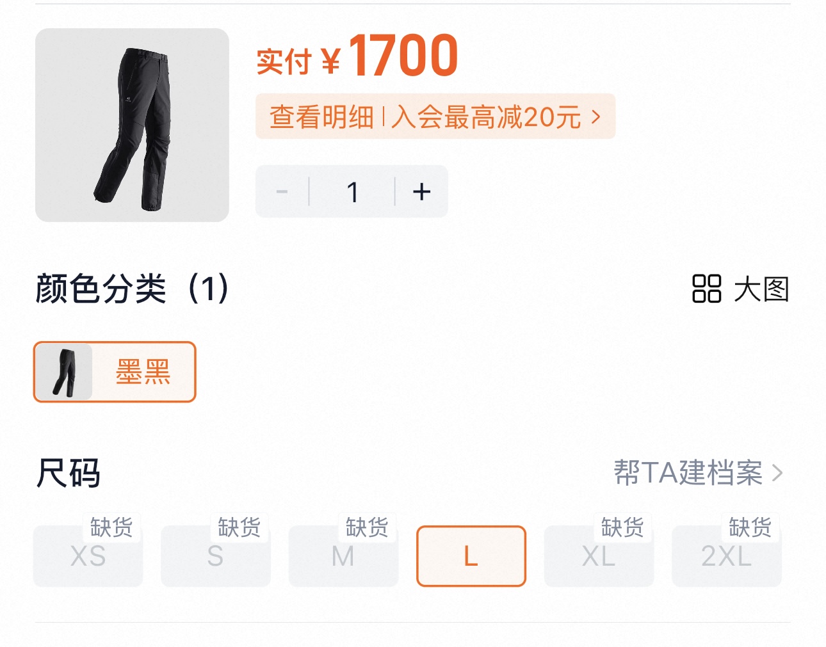The width and height of the screenshot is (826, 647).
Task: Choose out-of-stock size XS
Action: (88, 556)
